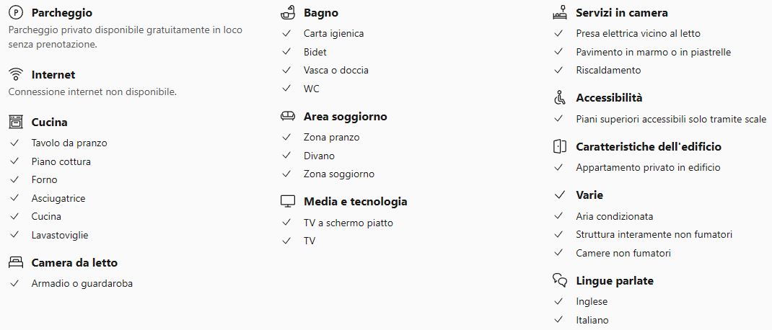Click the Caratteristiche dell'edificio door icon
This screenshot has height=330, width=772.
tap(560, 147)
